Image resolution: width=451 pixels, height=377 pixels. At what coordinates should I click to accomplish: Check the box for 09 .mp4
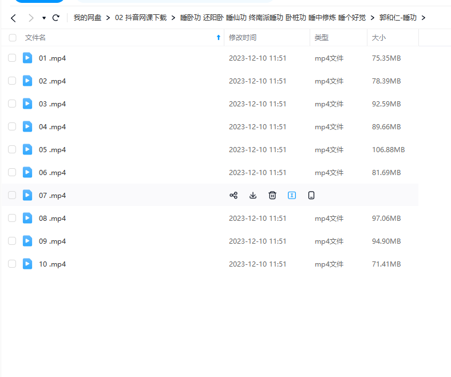pos(12,241)
